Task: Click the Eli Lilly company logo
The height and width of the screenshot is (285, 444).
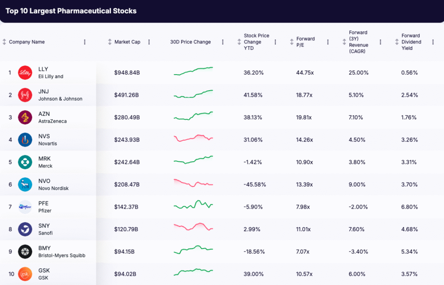Action: (25, 72)
